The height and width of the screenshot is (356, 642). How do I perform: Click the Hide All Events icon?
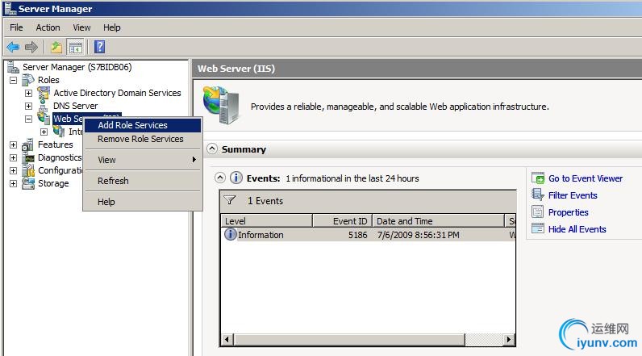pos(538,228)
